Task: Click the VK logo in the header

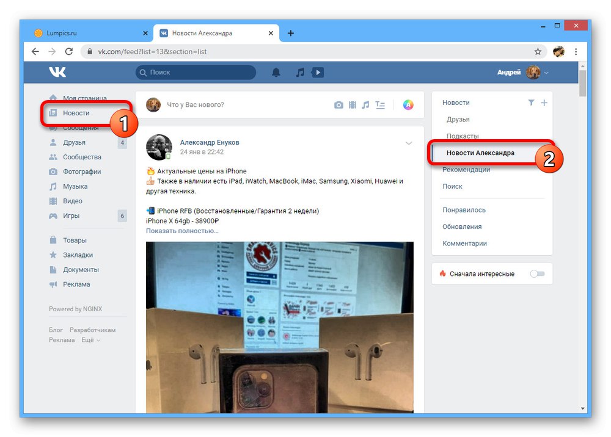Action: 57,72
